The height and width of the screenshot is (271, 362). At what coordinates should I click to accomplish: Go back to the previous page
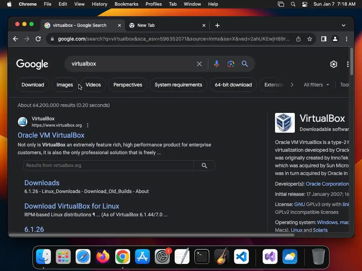[x=16, y=39]
